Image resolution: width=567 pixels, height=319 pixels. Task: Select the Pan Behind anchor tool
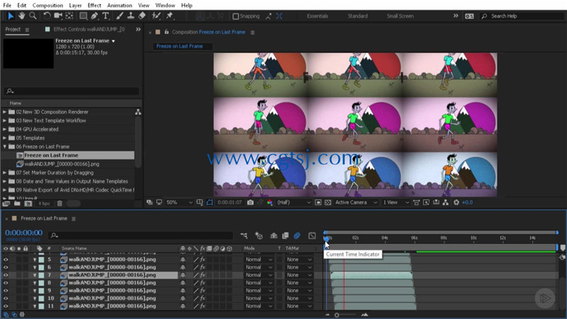click(x=69, y=16)
